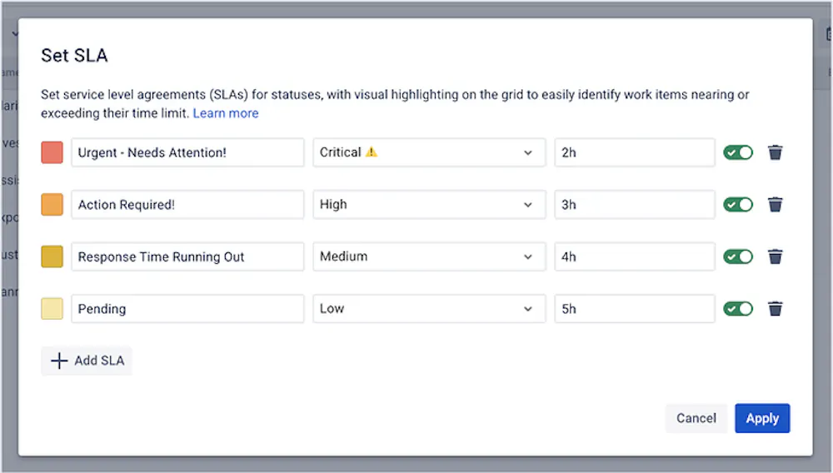The width and height of the screenshot is (833, 473).
Task: Click the 2h time limit field
Action: [x=635, y=152]
